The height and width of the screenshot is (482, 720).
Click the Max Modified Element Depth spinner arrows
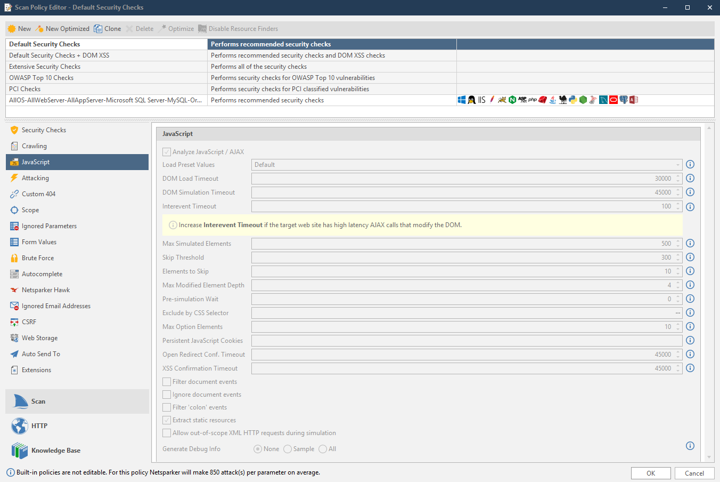click(678, 285)
